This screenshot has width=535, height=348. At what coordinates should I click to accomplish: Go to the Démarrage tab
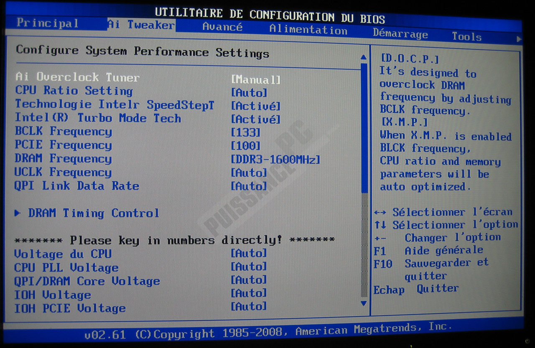point(400,33)
